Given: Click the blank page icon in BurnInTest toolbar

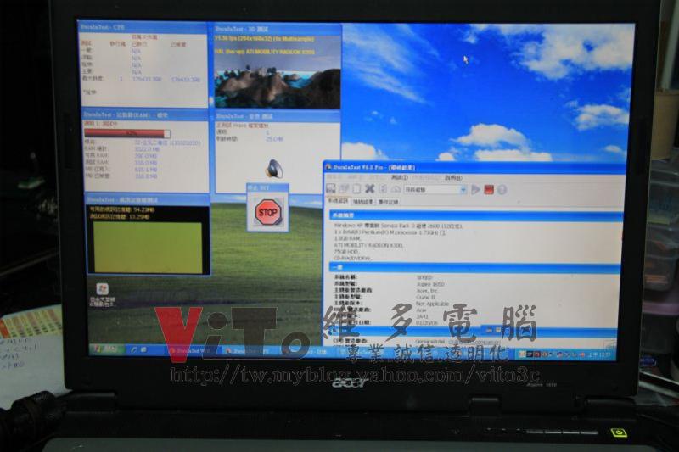Looking at the screenshot, I should point(356,188).
